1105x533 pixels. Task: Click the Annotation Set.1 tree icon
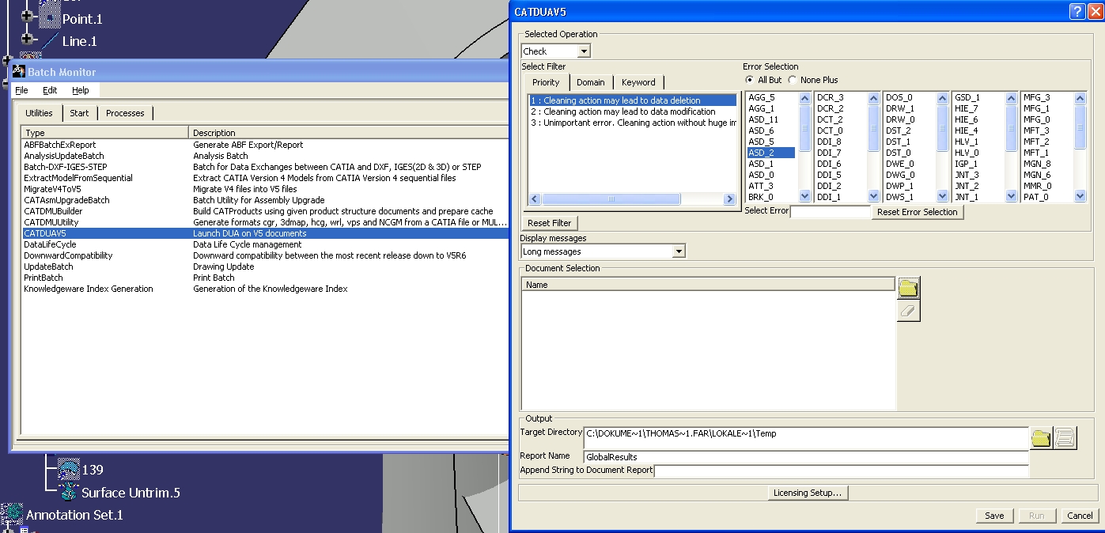tap(12, 515)
